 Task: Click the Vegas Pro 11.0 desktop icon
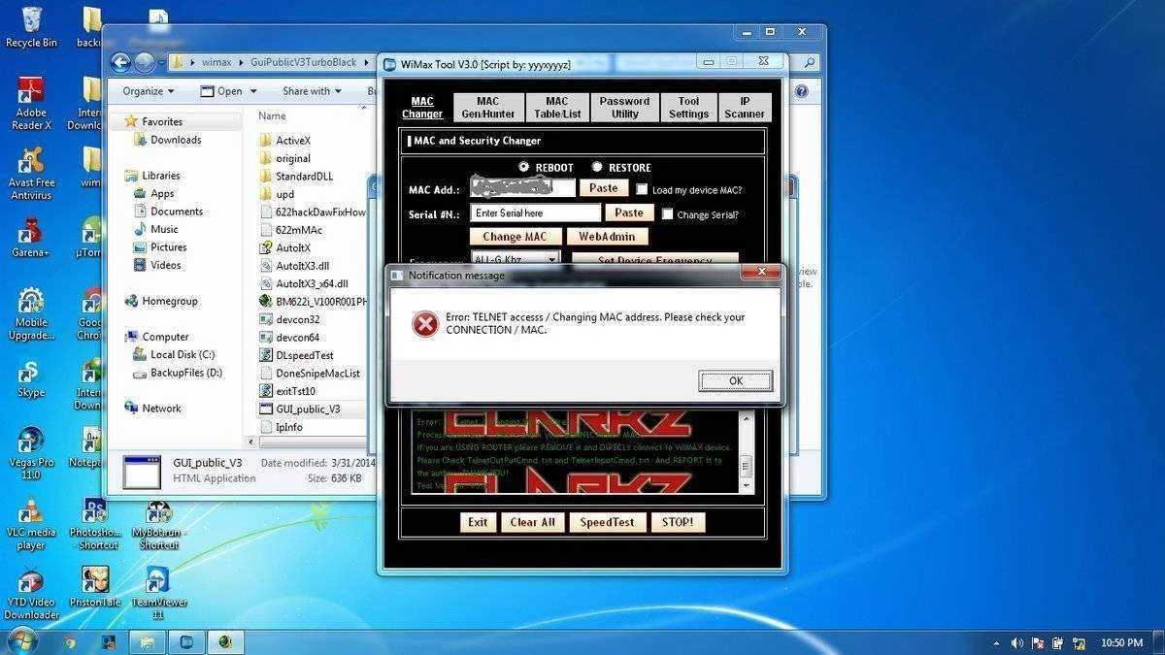pos(31,452)
